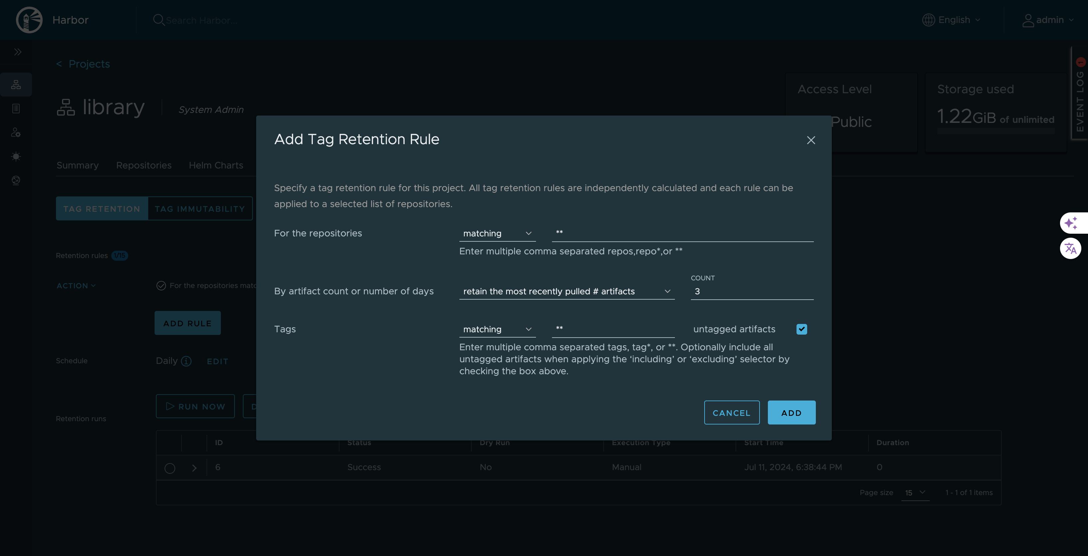The image size is (1088, 556).
Task: Uncheck the untagged artifacts checkbox
Action: point(801,329)
